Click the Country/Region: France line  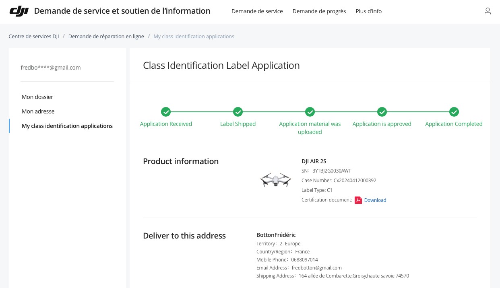click(283, 252)
